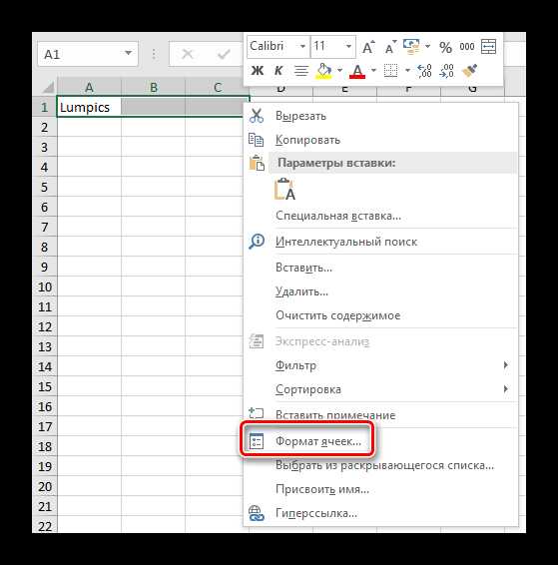Apply percent format from mini toolbar
558x565 pixels.
[445, 47]
